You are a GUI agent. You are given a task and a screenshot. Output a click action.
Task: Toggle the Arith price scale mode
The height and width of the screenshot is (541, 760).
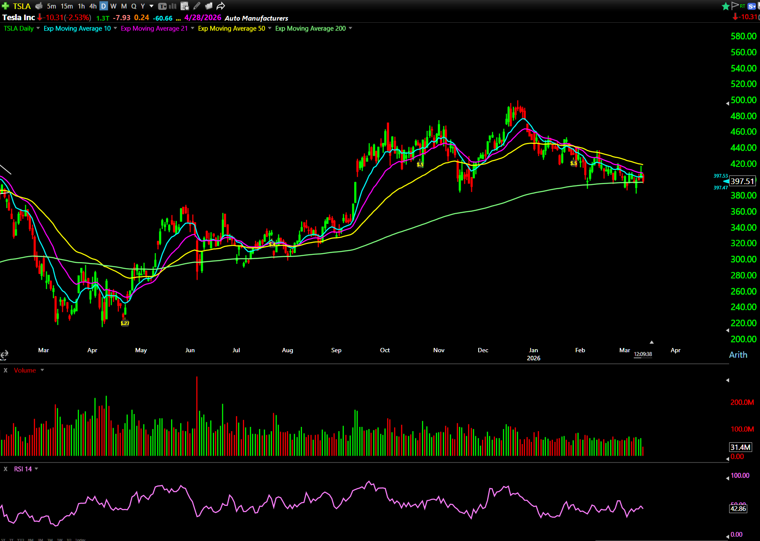[x=738, y=355]
